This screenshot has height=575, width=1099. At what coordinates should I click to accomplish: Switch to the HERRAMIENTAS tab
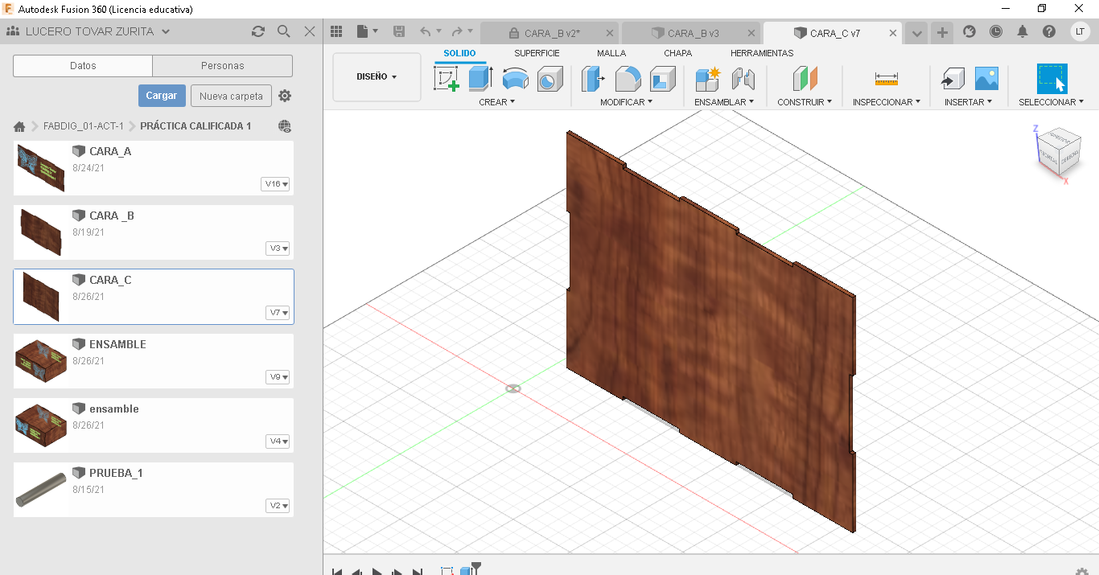click(762, 53)
